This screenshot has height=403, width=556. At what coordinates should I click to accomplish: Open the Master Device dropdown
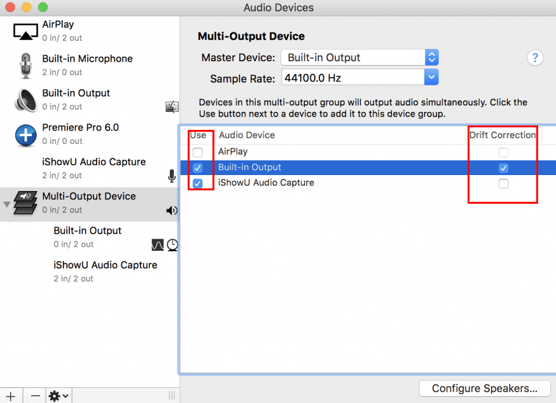click(359, 57)
